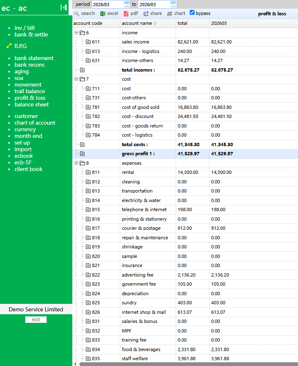Image resolution: width=298 pixels, height=366 pixels.
Task: Click the yellow expand arrow beside R.P.G
Action: pyautogui.click(x=9, y=46)
